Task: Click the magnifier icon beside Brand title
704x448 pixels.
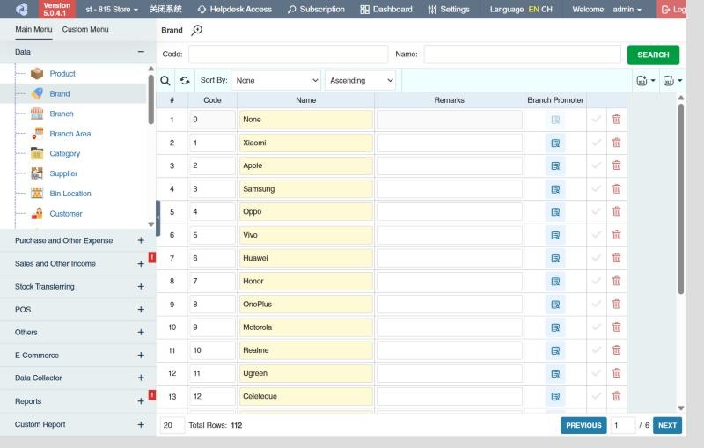Action: [196, 30]
